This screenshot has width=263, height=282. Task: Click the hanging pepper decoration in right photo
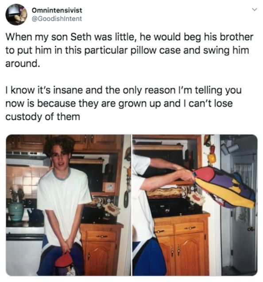point(212,155)
